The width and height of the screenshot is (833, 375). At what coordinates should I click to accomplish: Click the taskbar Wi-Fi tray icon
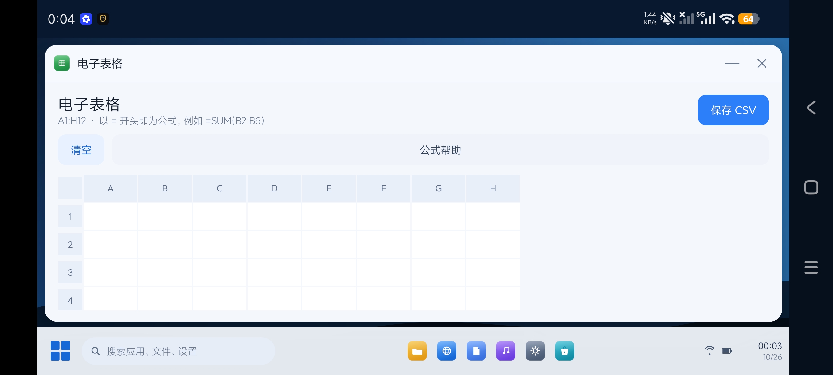pos(709,350)
